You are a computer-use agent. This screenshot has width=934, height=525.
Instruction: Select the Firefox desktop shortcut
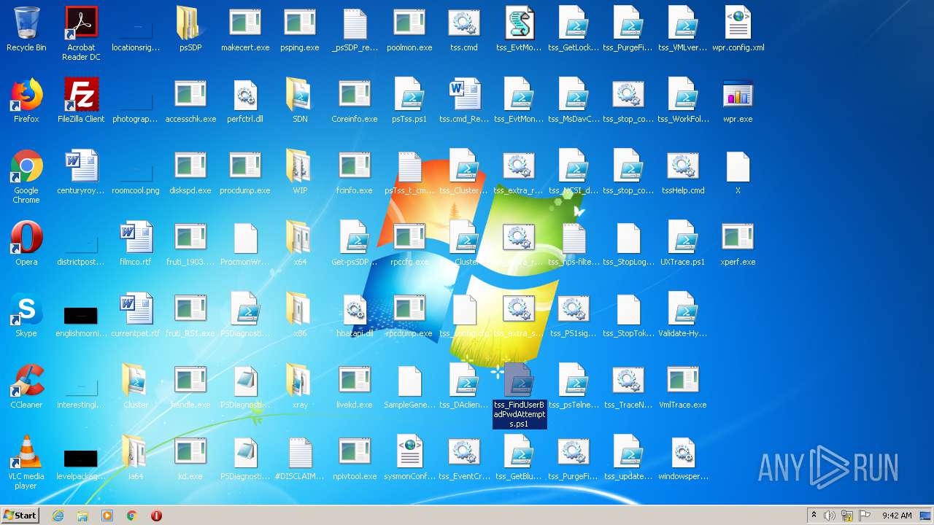(x=26, y=101)
